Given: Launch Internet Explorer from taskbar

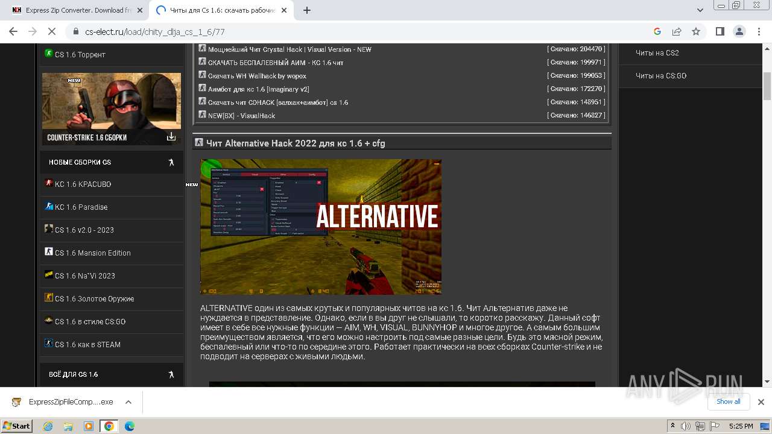Looking at the screenshot, I should click(x=48, y=426).
